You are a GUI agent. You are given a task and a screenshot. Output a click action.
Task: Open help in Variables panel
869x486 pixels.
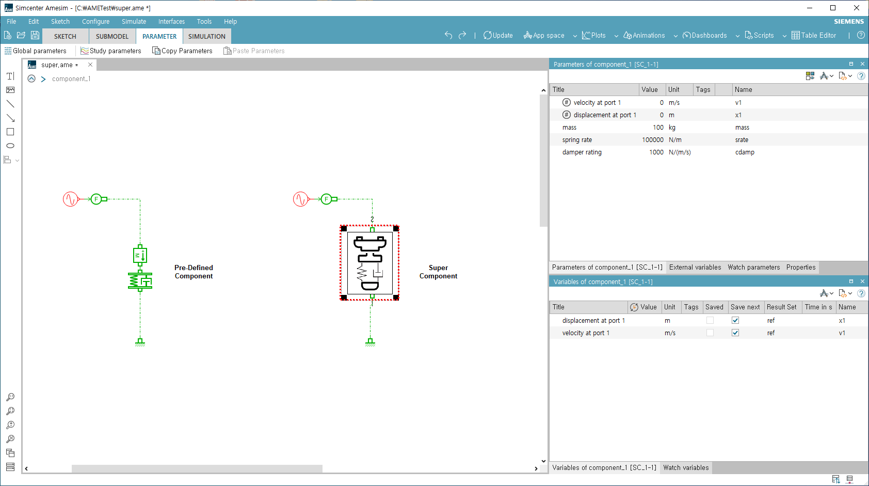tap(861, 293)
